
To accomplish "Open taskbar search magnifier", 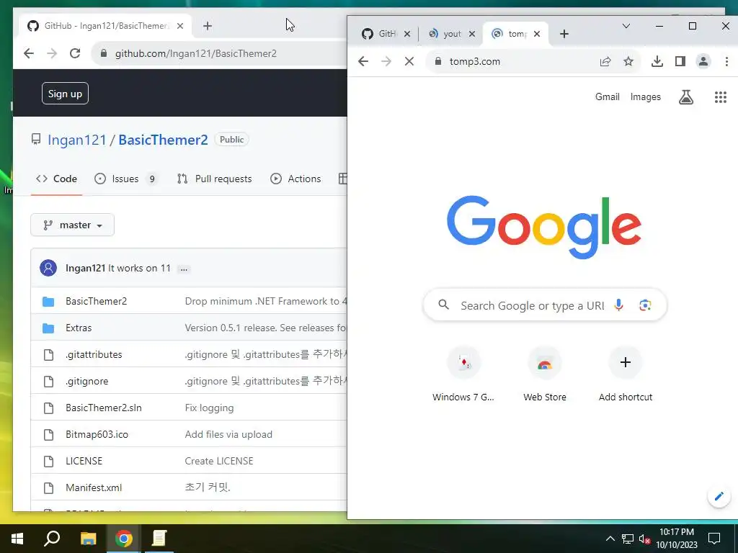I will (52, 539).
